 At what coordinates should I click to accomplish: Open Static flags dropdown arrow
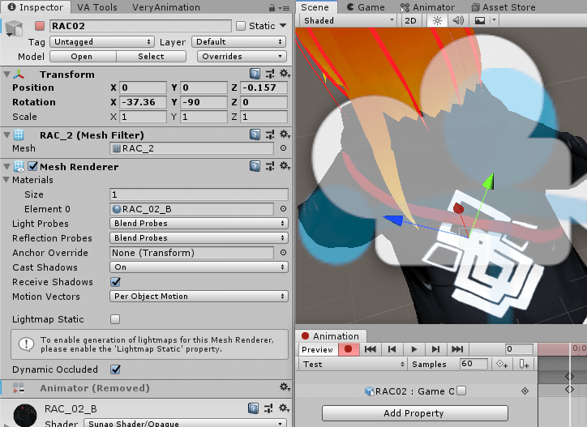pos(283,26)
